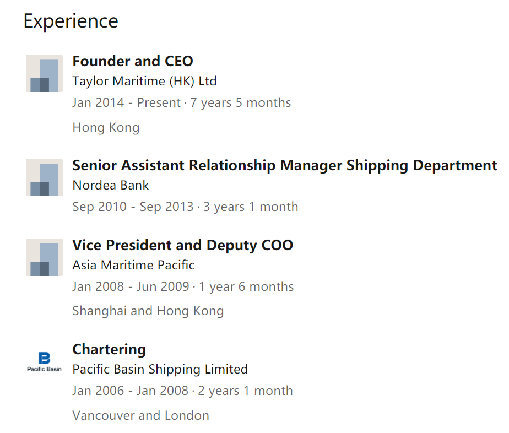Open the Founder and CEO position title
The height and width of the screenshot is (433, 509).
coord(133,61)
